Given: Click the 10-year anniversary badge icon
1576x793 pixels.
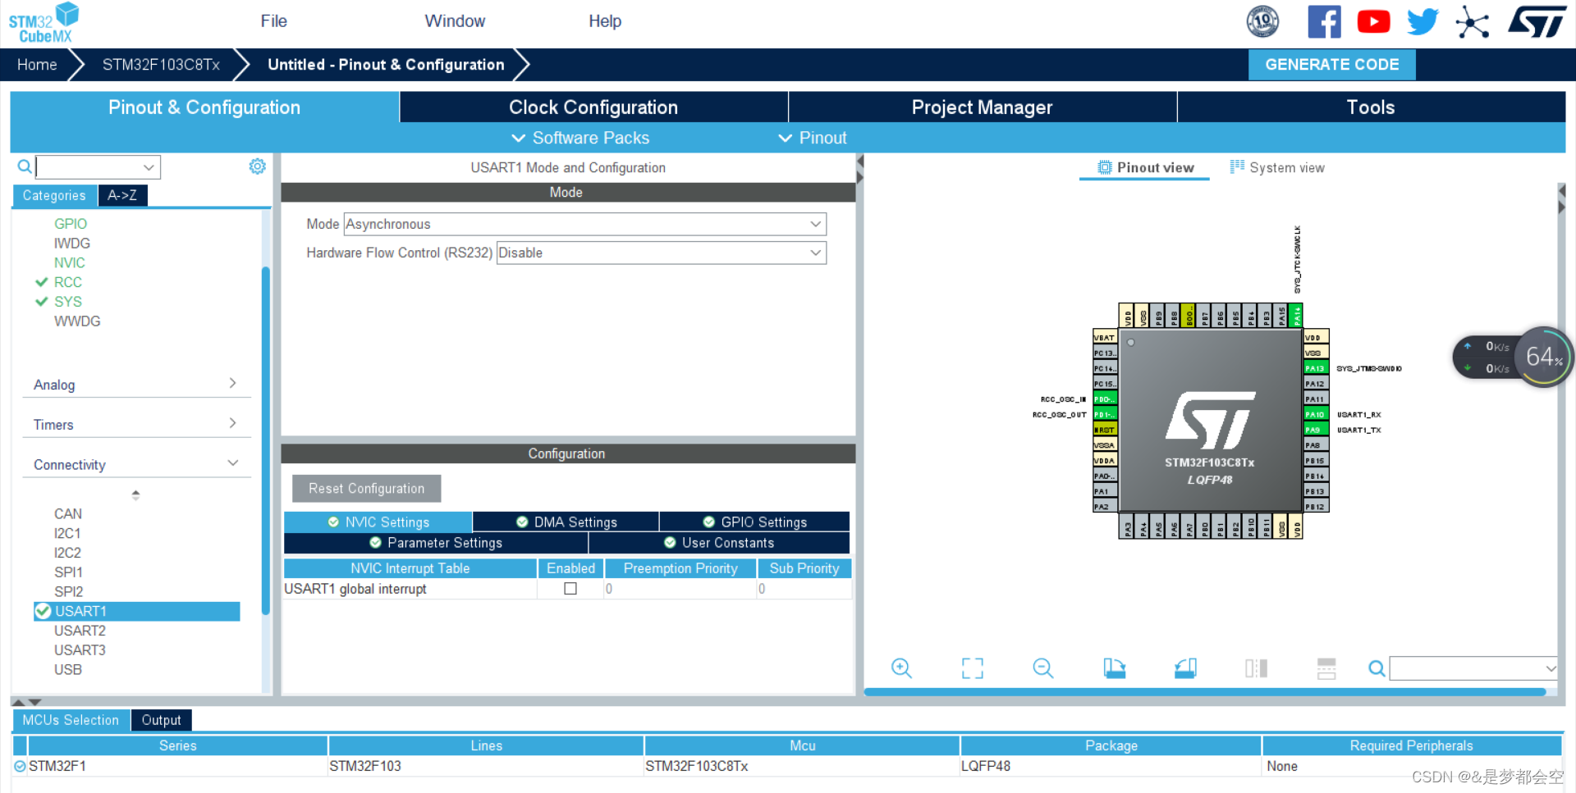Looking at the screenshot, I should (x=1262, y=22).
